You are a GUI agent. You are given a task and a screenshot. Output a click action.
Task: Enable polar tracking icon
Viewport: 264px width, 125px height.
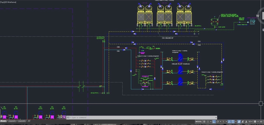tap(218, 121)
